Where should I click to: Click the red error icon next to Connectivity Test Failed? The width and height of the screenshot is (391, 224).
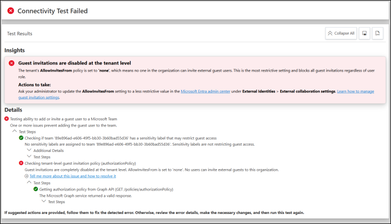11,11
